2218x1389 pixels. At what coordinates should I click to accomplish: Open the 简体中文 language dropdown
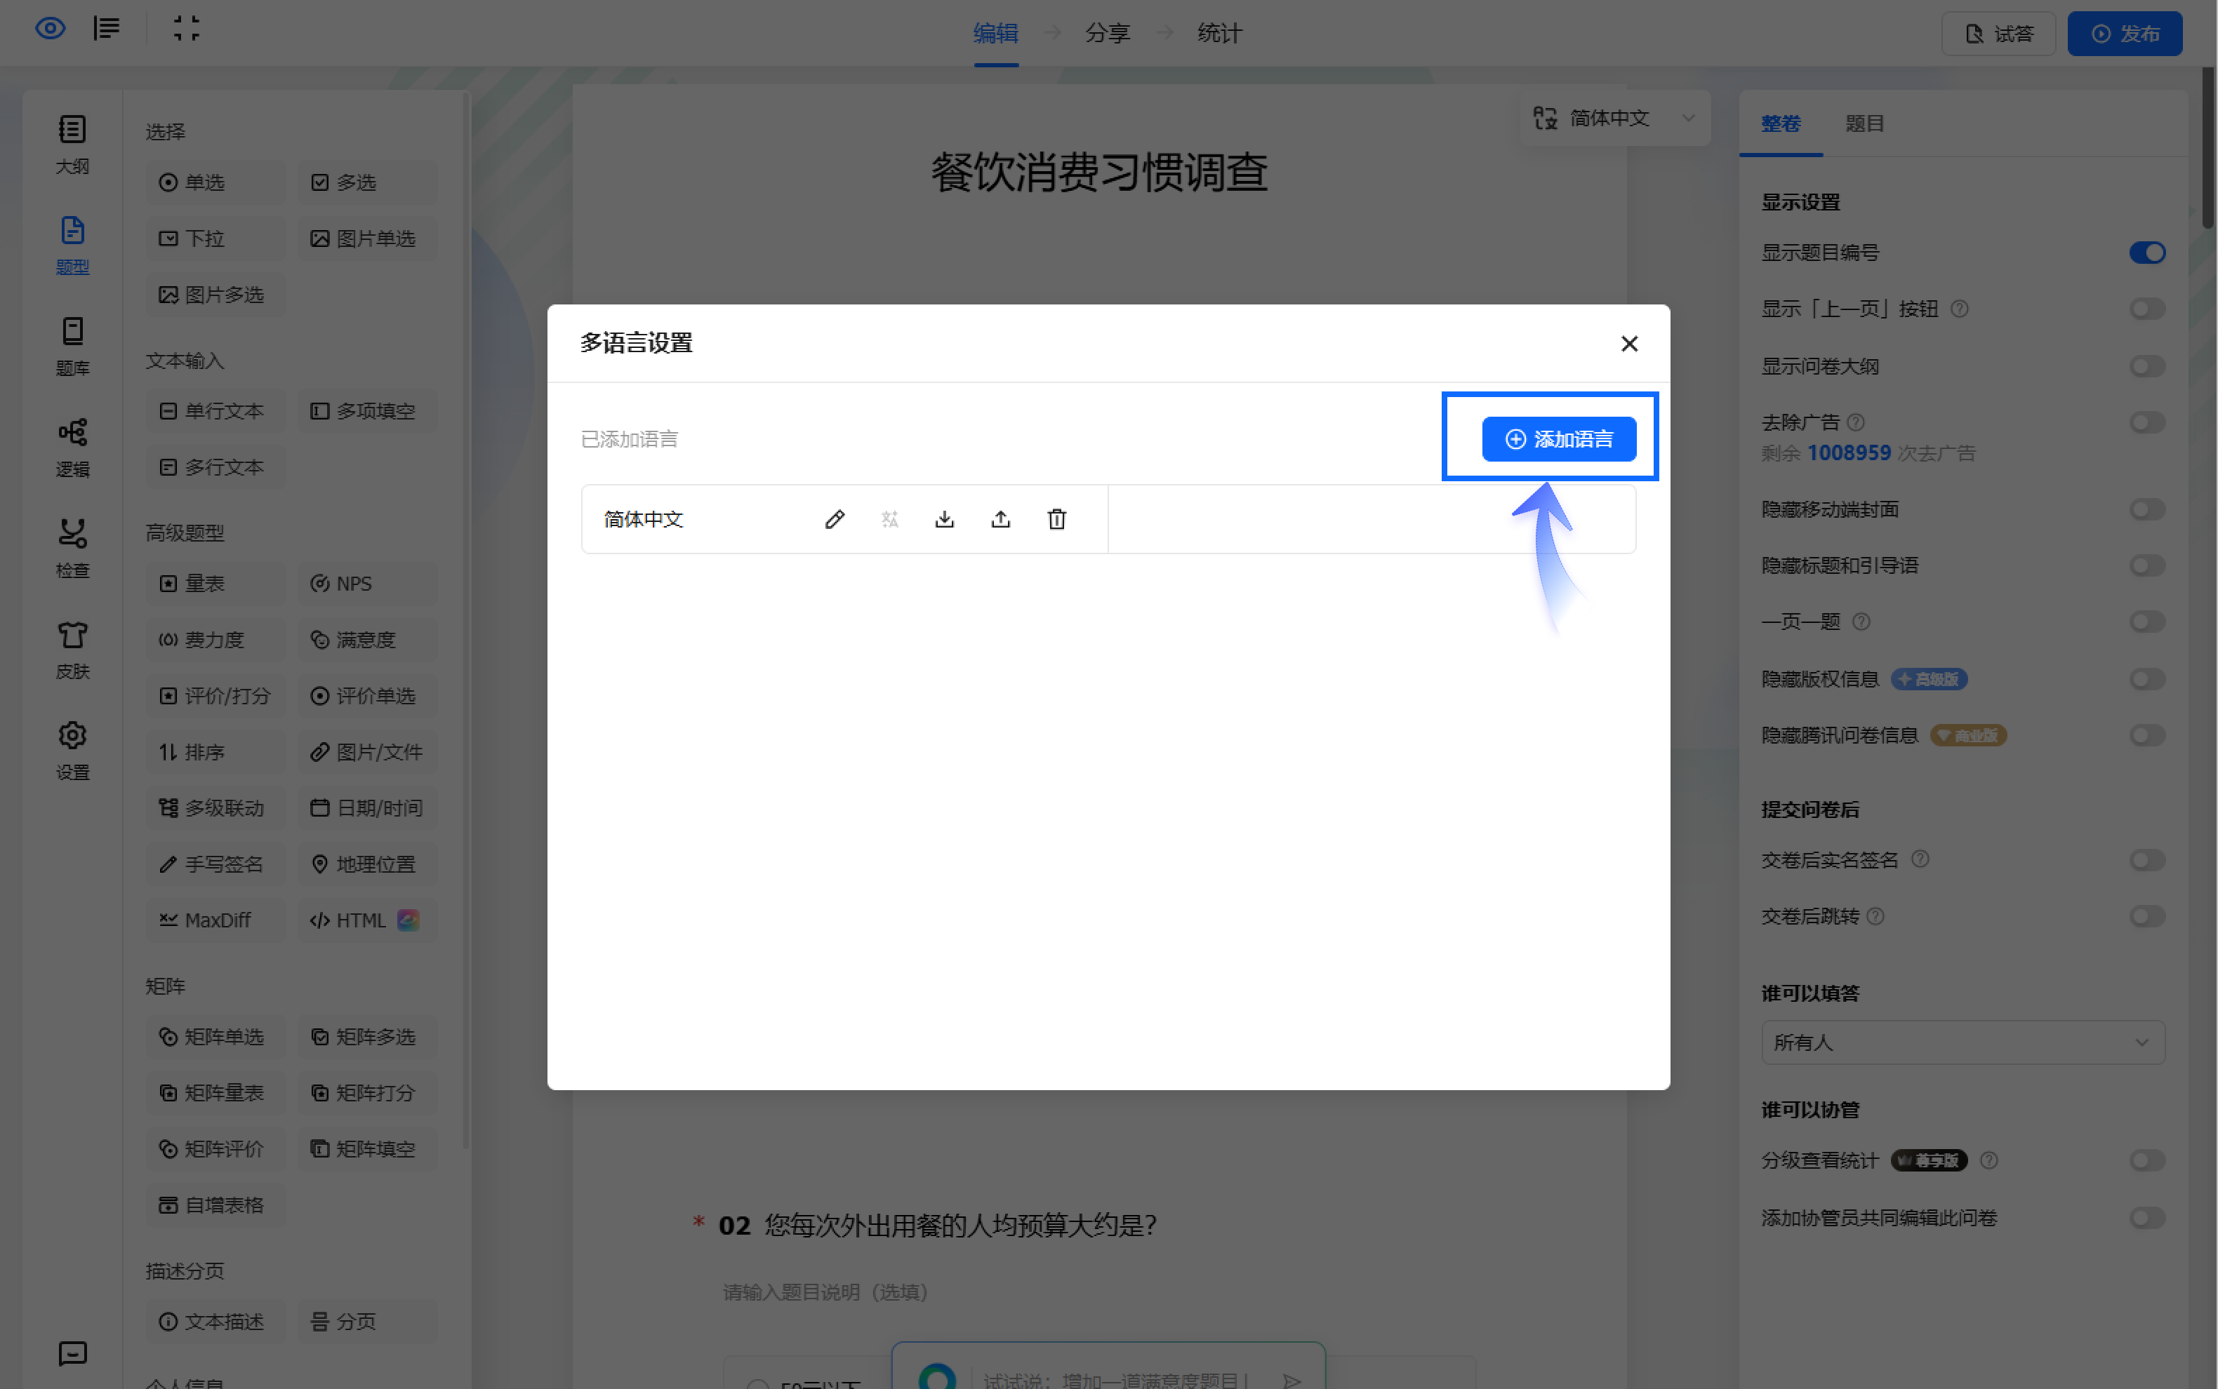[x=1615, y=119]
